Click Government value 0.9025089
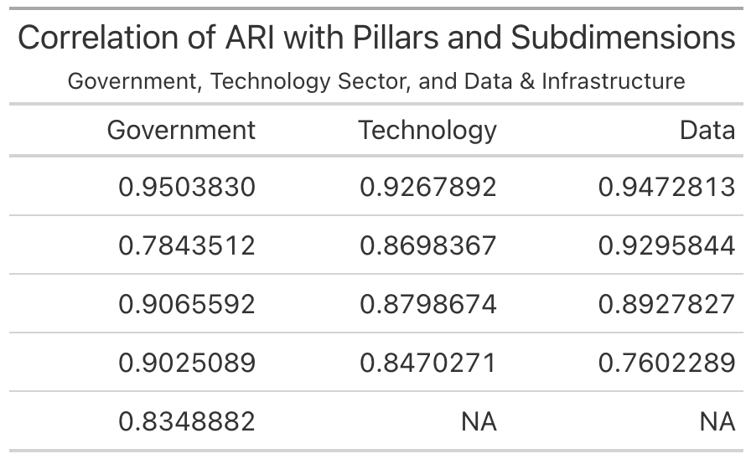 tap(187, 362)
